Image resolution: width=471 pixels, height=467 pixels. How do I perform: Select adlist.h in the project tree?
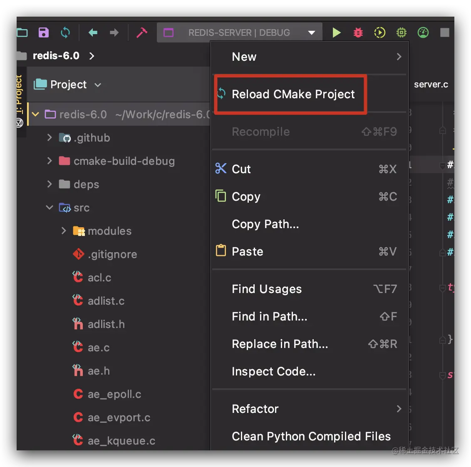click(106, 324)
